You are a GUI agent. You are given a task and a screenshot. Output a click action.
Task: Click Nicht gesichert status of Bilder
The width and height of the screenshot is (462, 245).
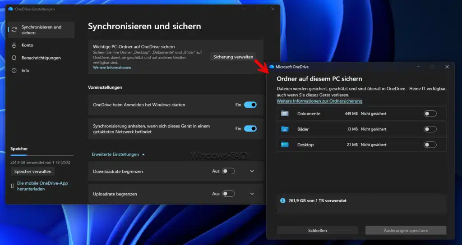click(x=374, y=129)
